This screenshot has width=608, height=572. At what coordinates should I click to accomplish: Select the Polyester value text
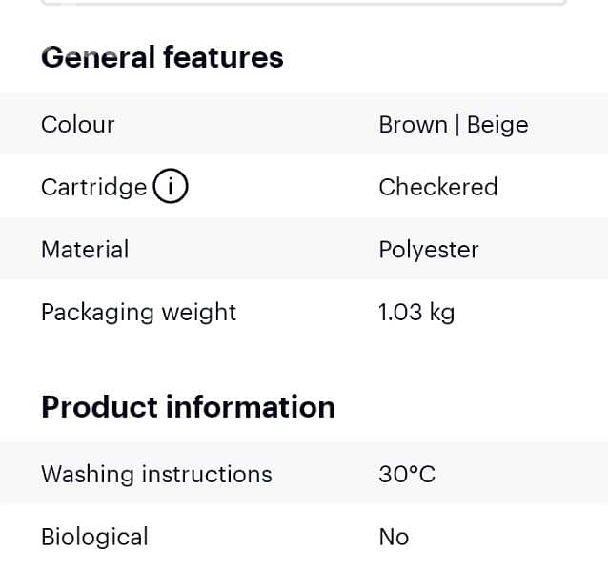(428, 250)
